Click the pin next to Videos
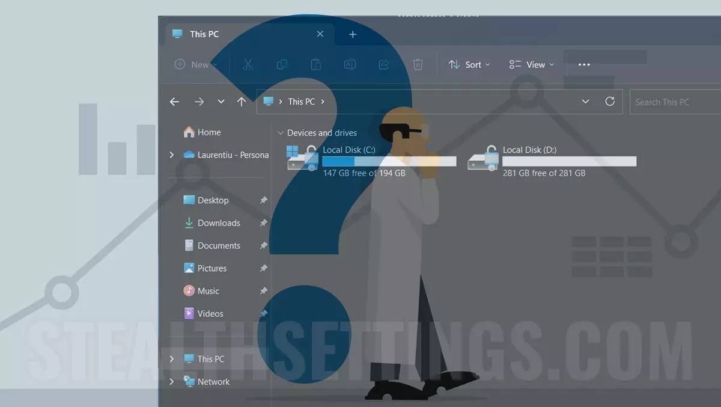The image size is (721, 407). (x=263, y=313)
